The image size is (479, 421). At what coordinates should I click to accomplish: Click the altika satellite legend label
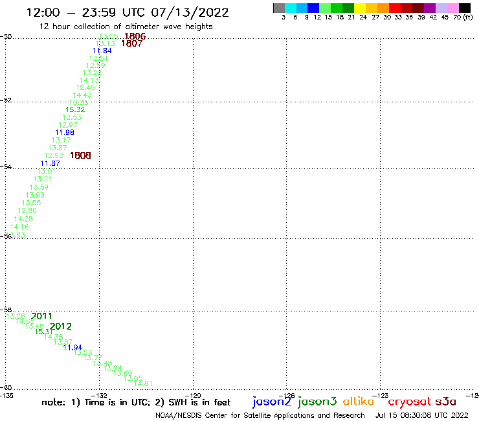[359, 402]
